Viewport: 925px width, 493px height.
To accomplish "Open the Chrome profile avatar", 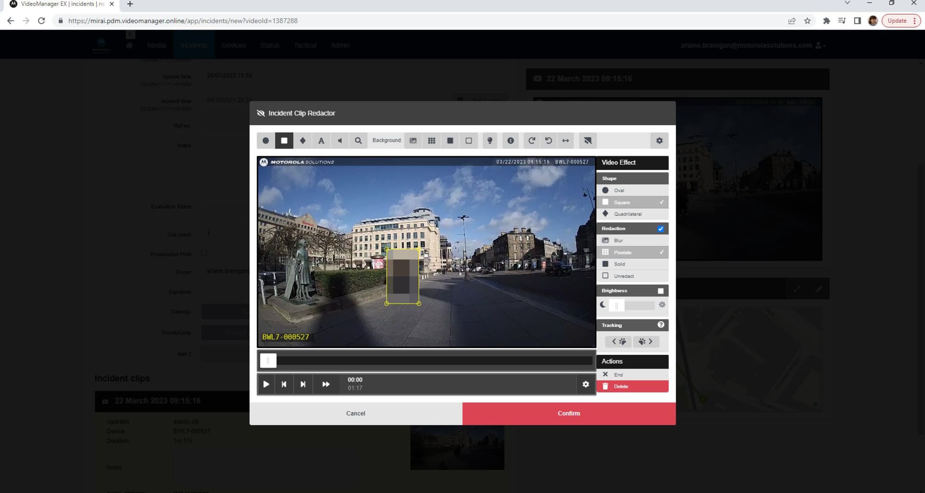I will pos(873,21).
